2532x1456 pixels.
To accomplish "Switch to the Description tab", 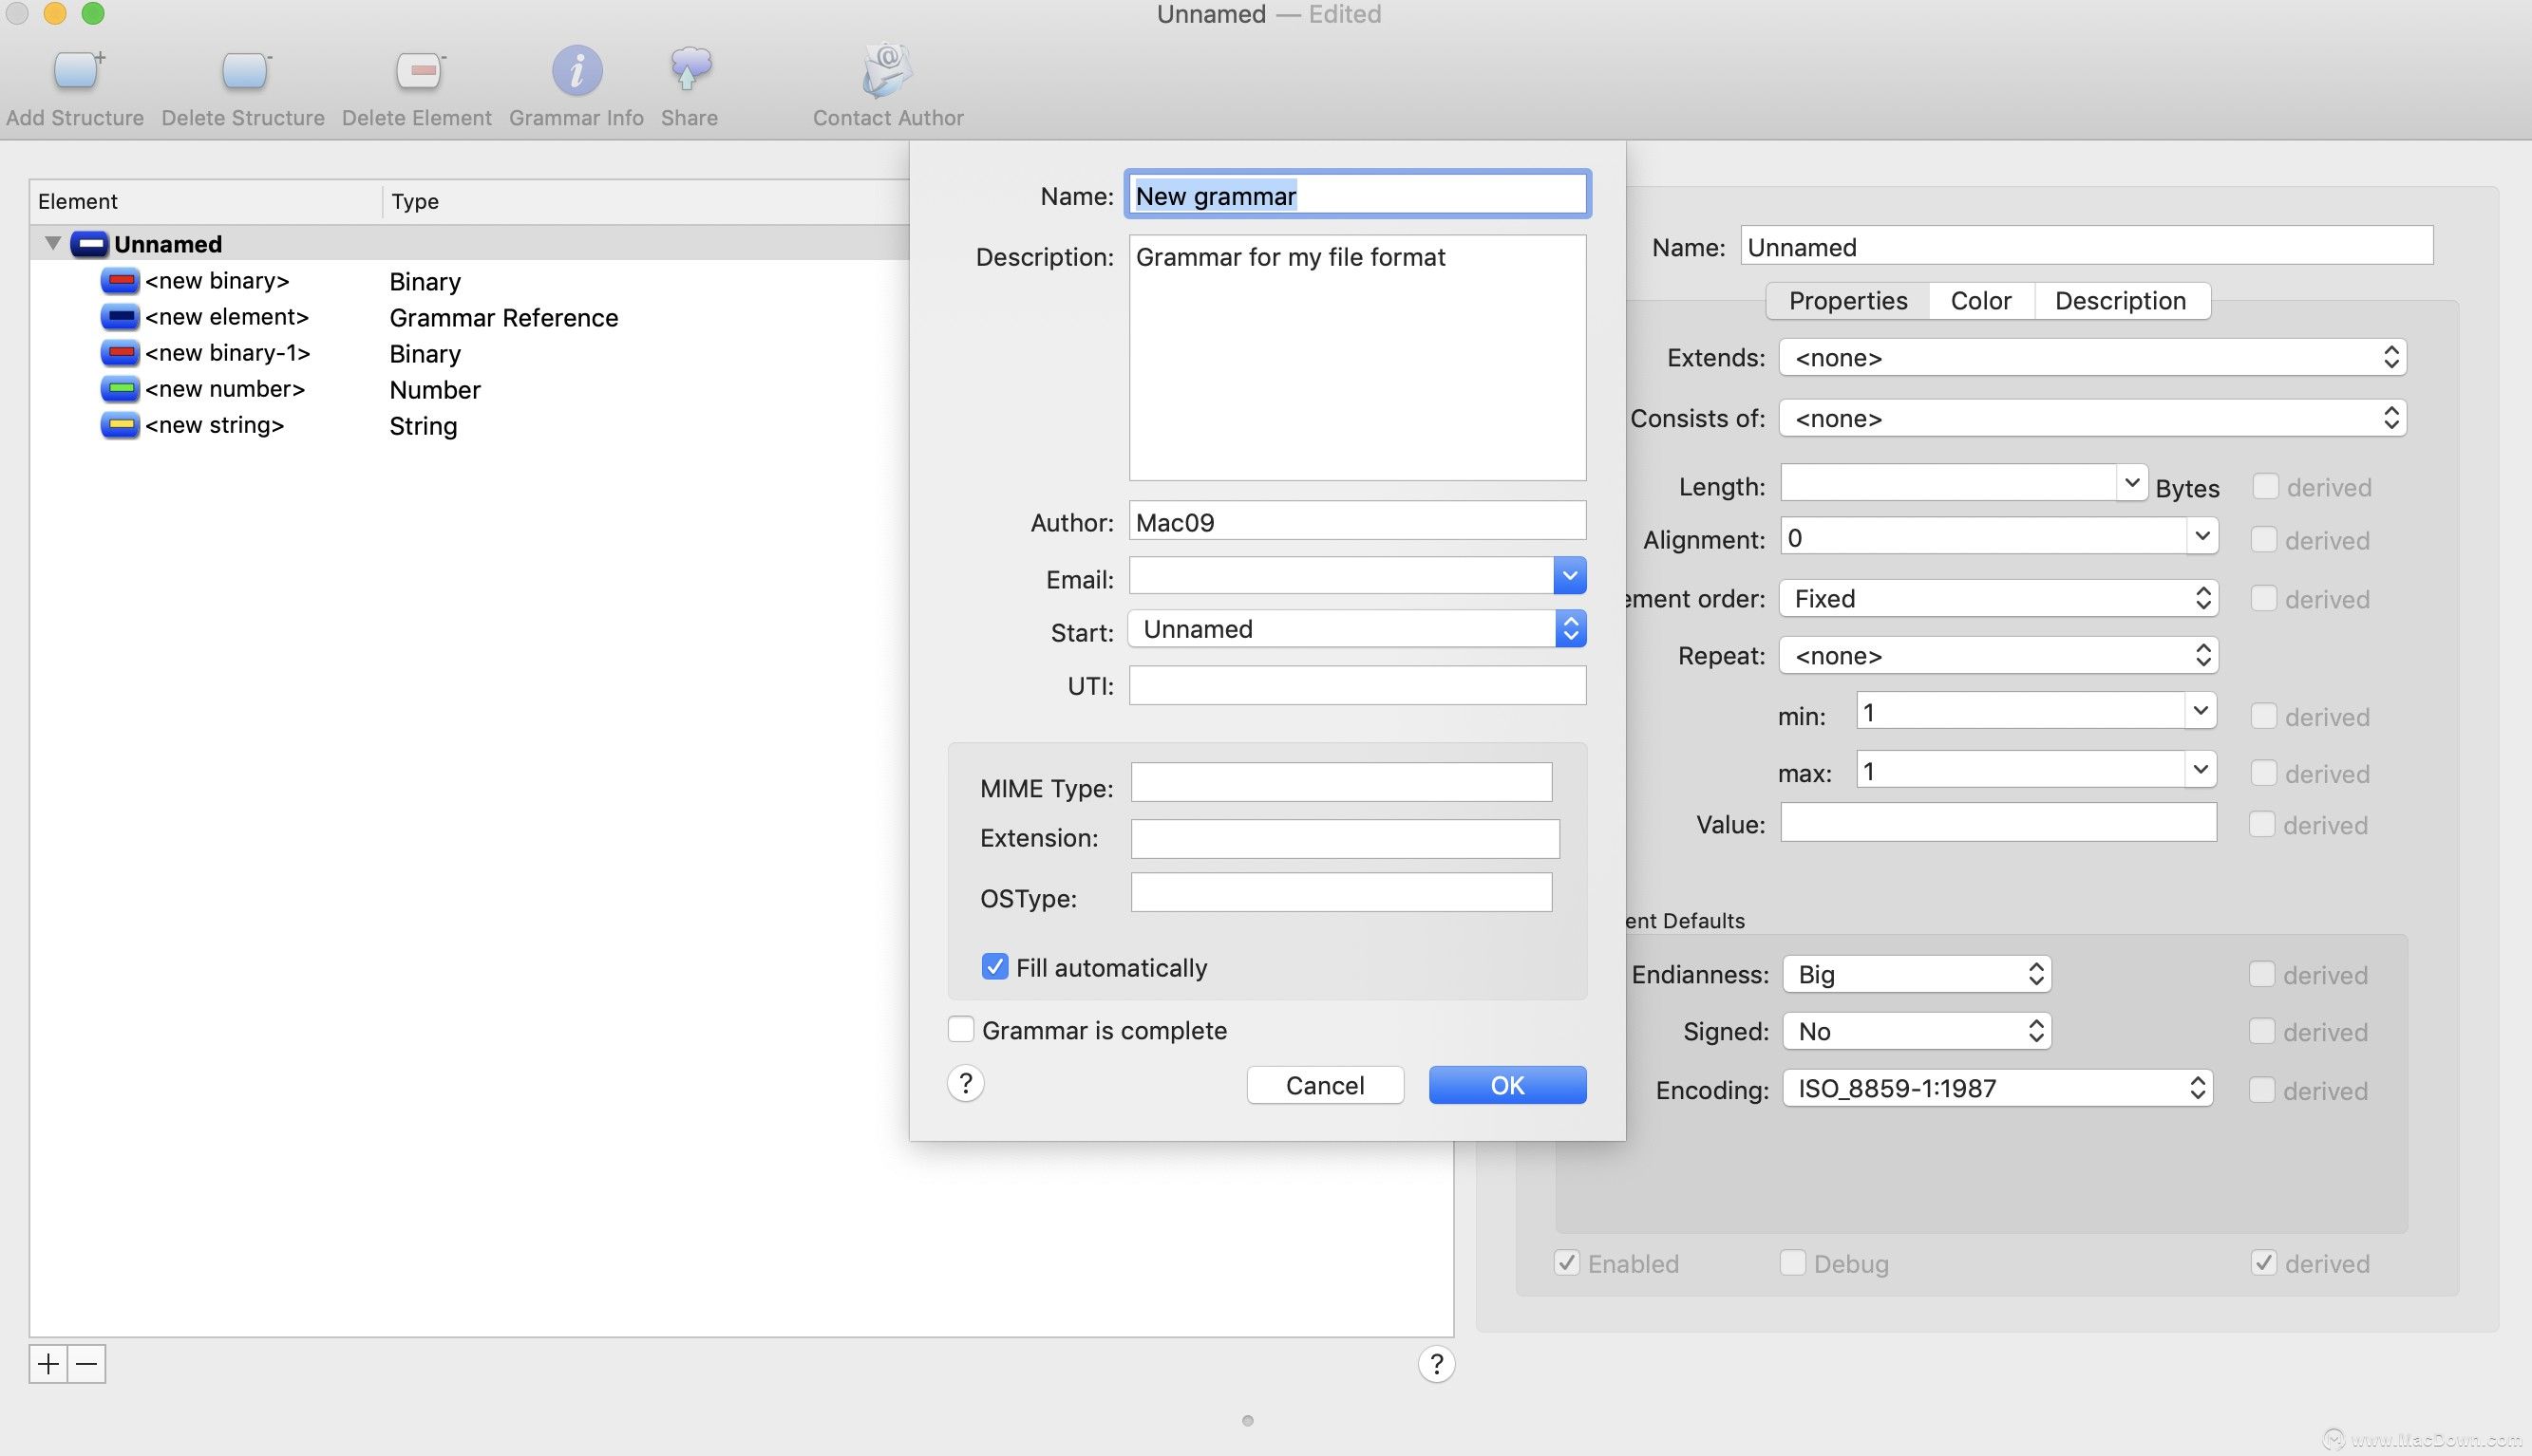I will 2120,301.
